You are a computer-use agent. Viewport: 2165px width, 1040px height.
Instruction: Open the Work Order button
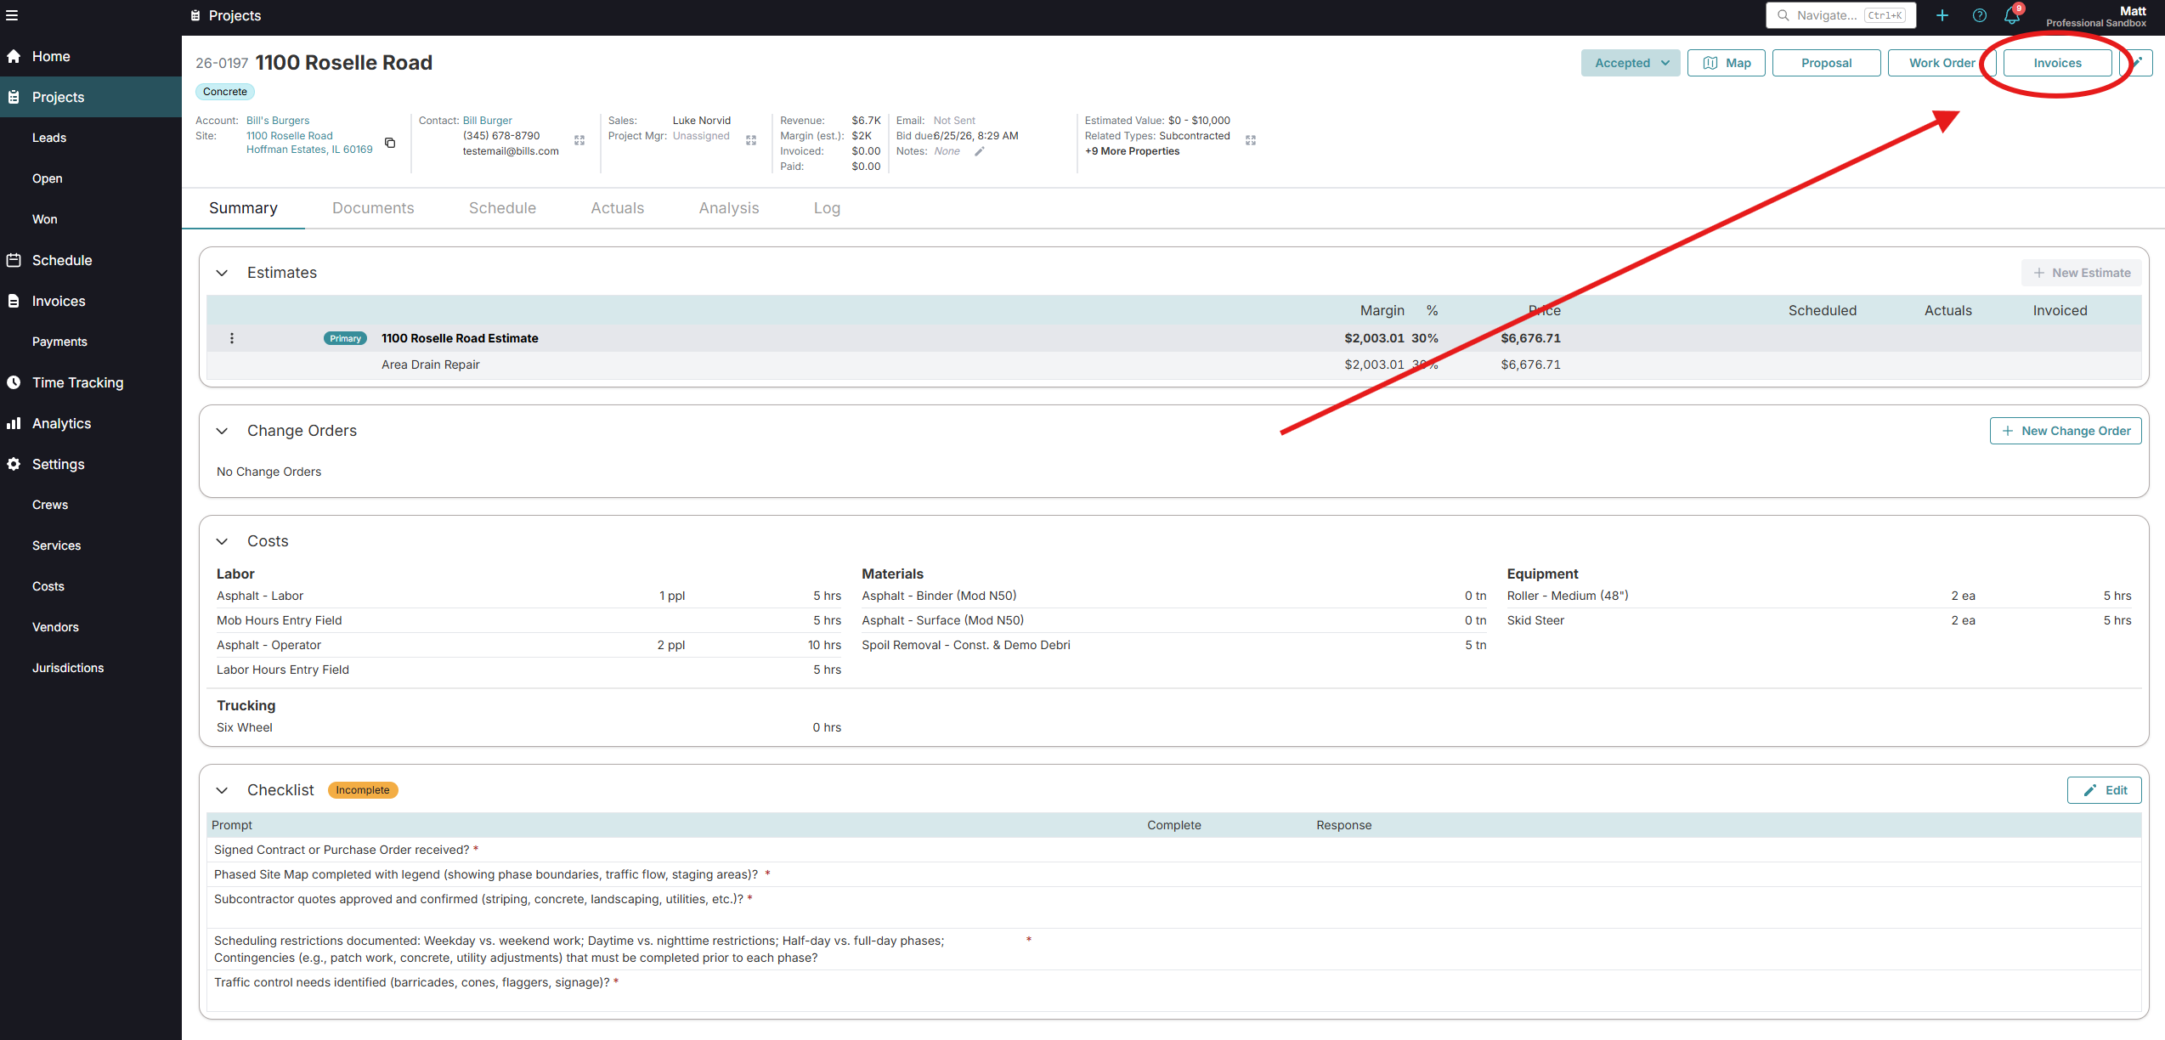point(1942,63)
